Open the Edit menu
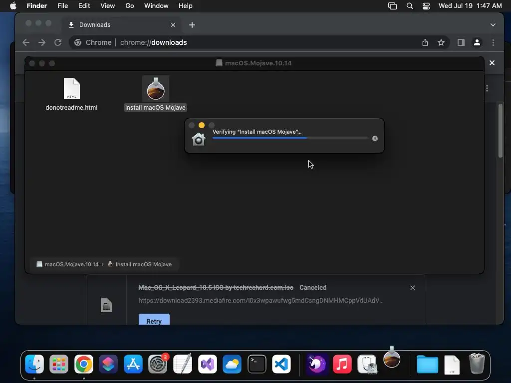 click(84, 6)
